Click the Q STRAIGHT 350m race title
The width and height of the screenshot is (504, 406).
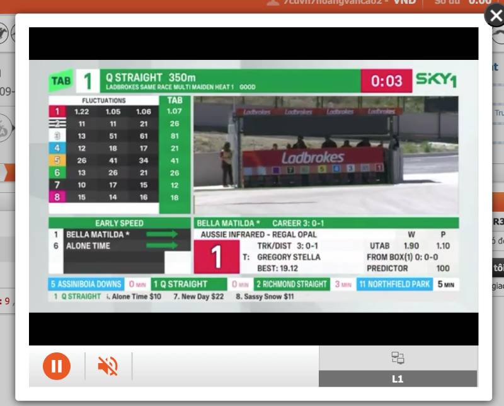click(151, 78)
